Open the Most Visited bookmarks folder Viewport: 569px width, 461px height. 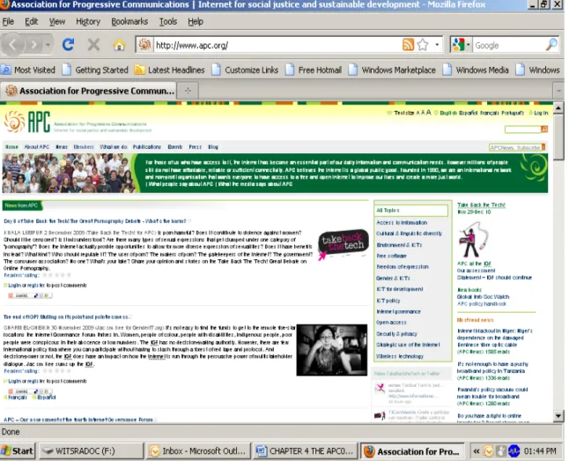(28, 70)
